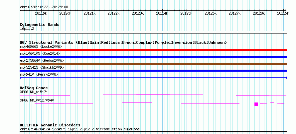296x134 pixels.
Task: Select the DGV Structural Variants track title
Action: click(123, 42)
